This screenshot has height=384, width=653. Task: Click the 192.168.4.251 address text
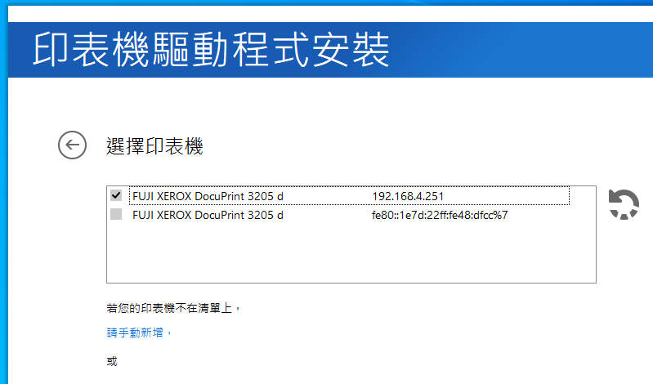tap(408, 196)
